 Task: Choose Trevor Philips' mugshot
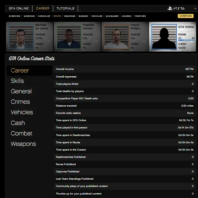116,37
